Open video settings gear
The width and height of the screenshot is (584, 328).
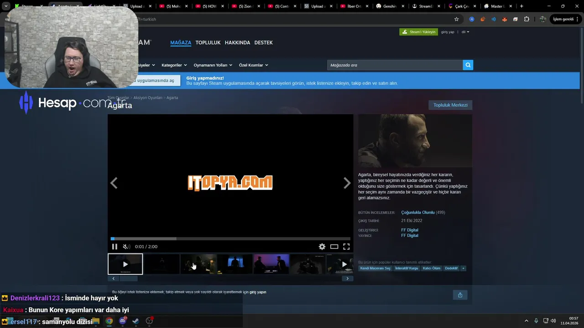[x=322, y=246]
